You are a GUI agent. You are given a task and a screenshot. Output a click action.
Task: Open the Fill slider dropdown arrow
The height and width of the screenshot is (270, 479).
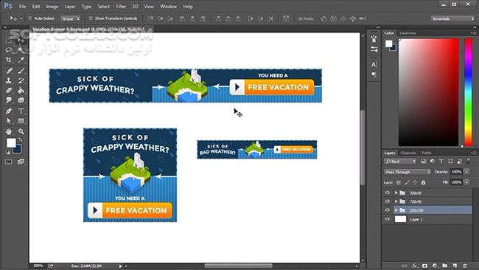(x=466, y=182)
